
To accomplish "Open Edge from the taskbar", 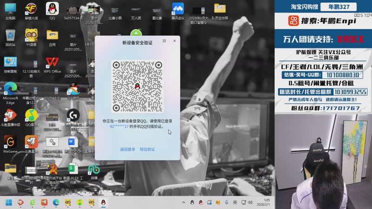I will (56, 202).
